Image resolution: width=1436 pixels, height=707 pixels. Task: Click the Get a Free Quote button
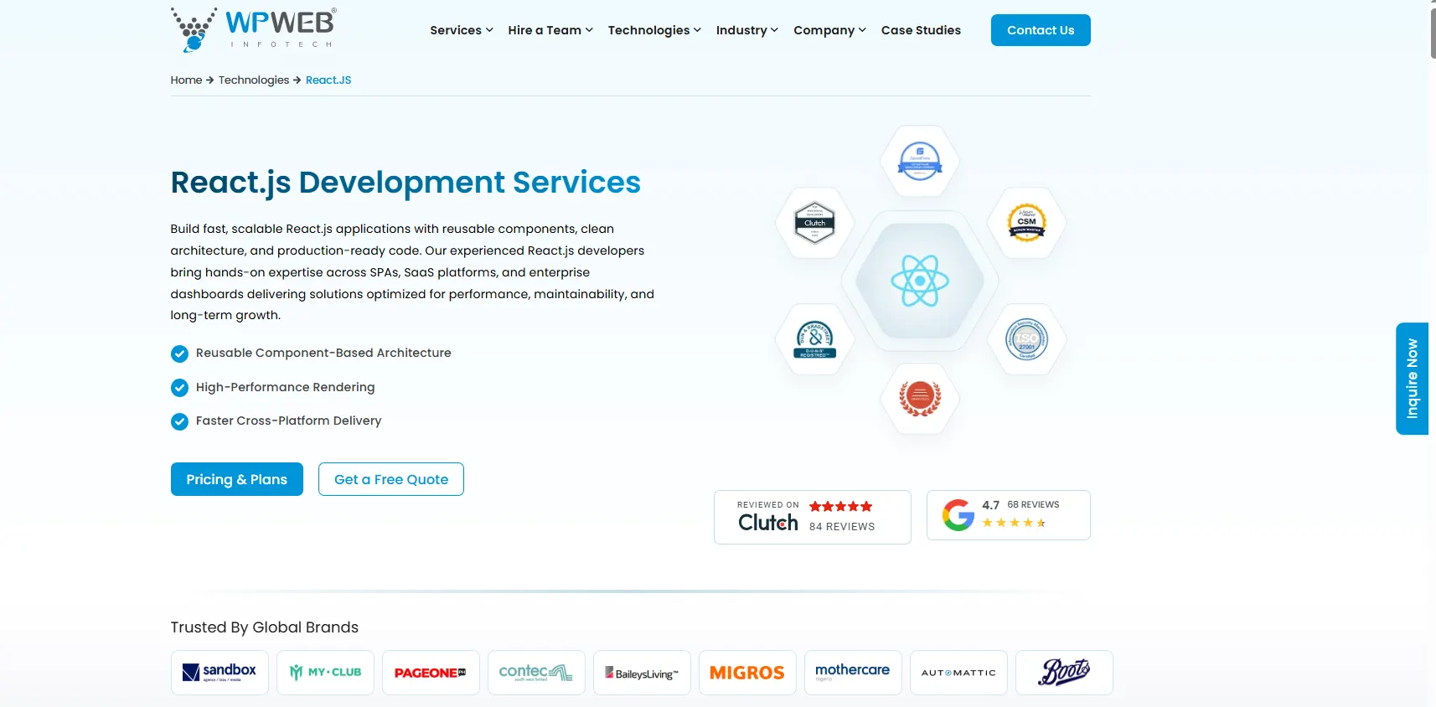click(391, 479)
